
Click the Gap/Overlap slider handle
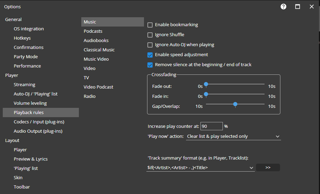pos(235,104)
